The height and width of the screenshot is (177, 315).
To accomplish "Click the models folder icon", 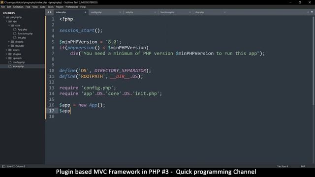I will 12,42.
